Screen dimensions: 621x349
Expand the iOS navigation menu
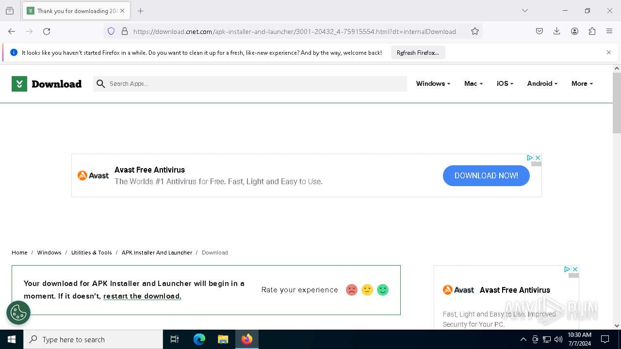(x=505, y=83)
